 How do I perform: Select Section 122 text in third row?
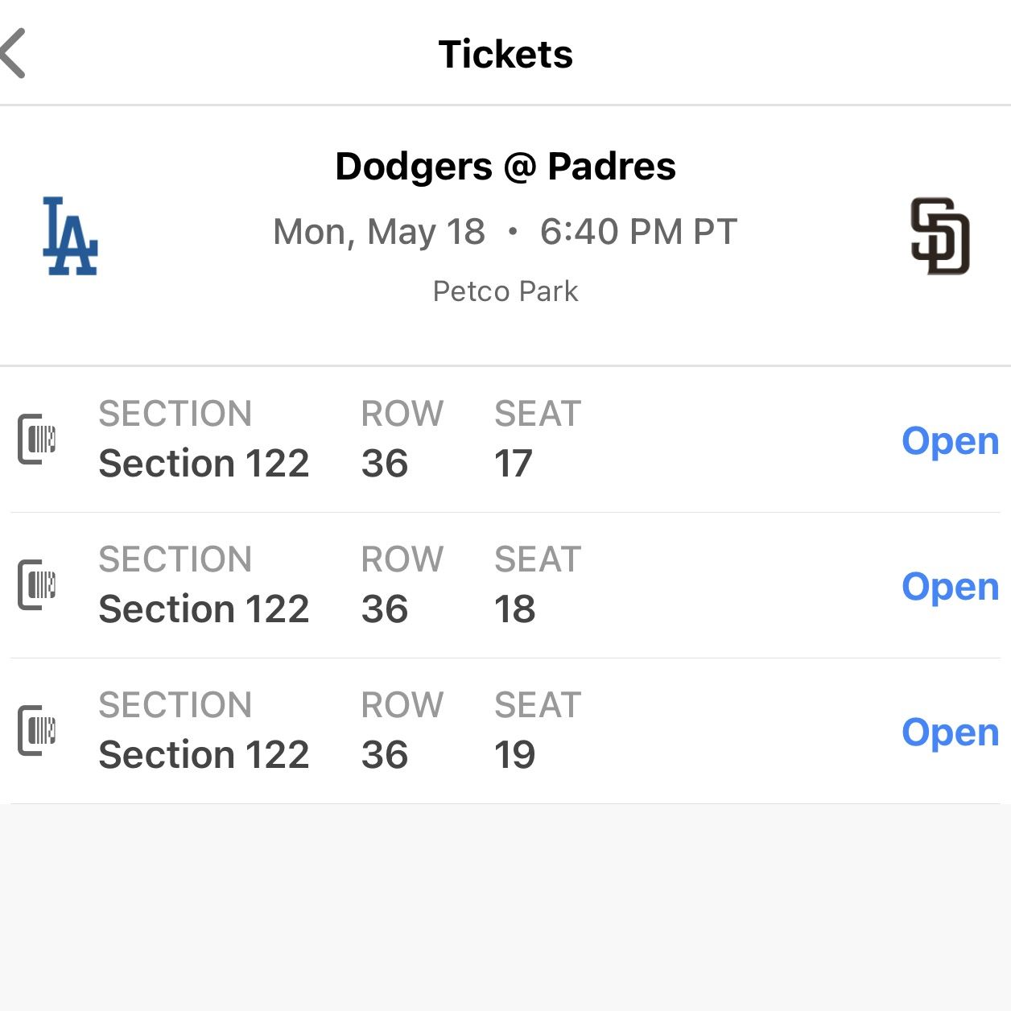(x=204, y=755)
